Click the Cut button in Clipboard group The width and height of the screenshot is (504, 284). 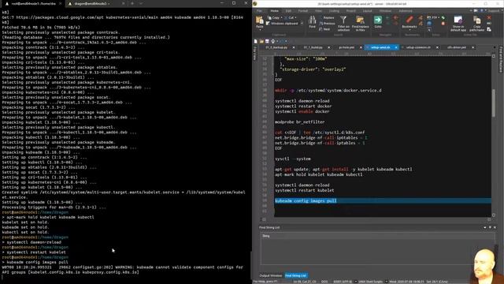point(289,18)
